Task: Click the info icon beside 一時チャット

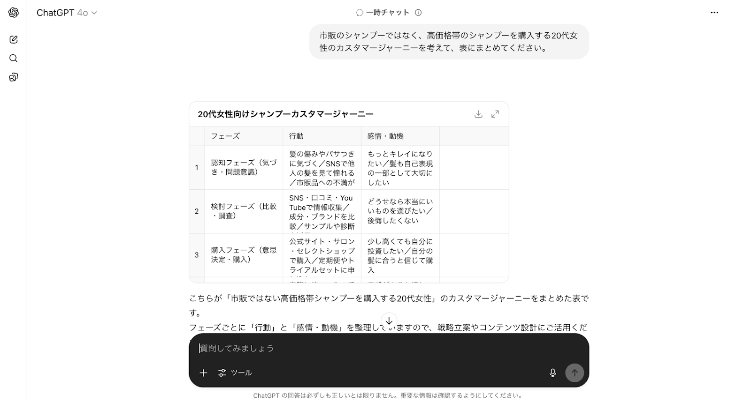Action: (x=418, y=13)
